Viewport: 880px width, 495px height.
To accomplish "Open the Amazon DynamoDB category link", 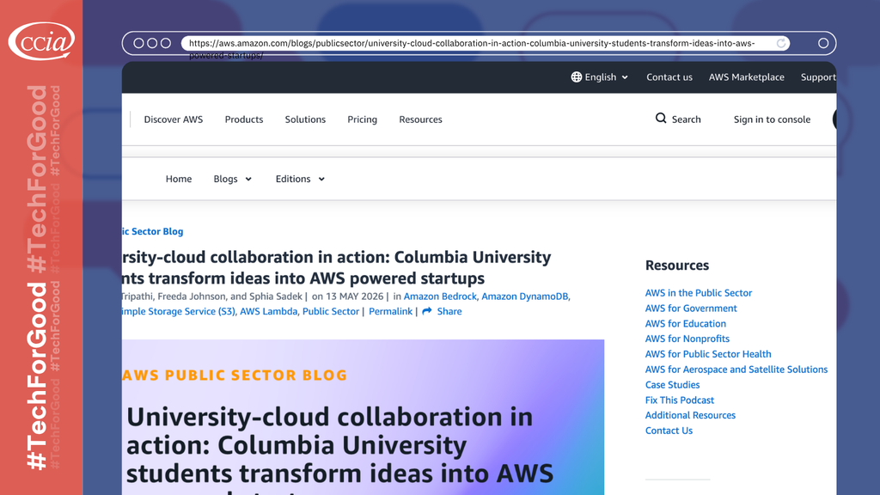I will tap(525, 296).
